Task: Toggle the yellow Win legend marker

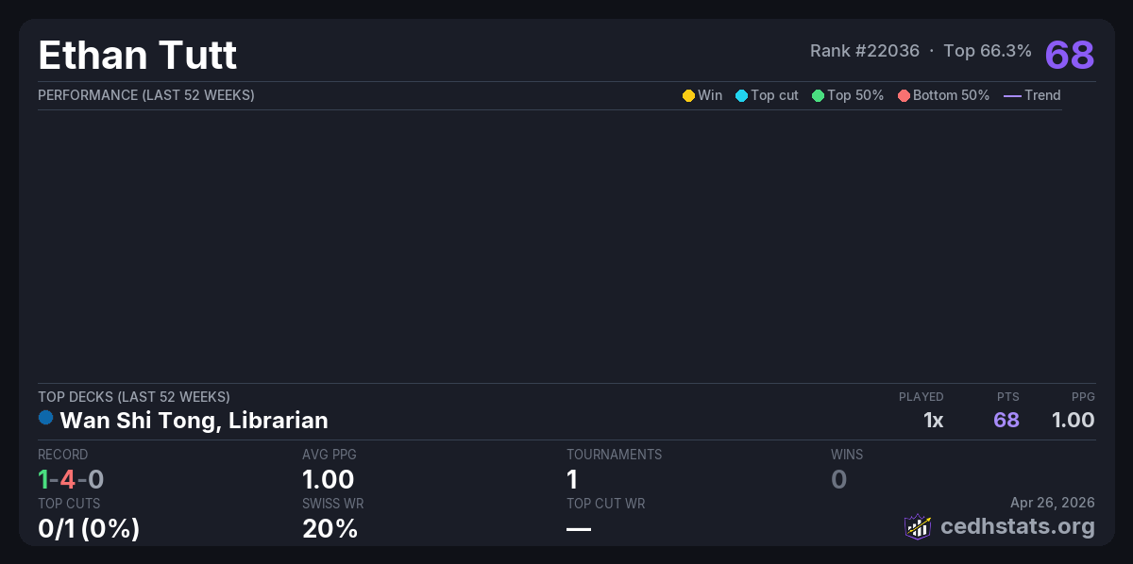Action: (x=688, y=95)
